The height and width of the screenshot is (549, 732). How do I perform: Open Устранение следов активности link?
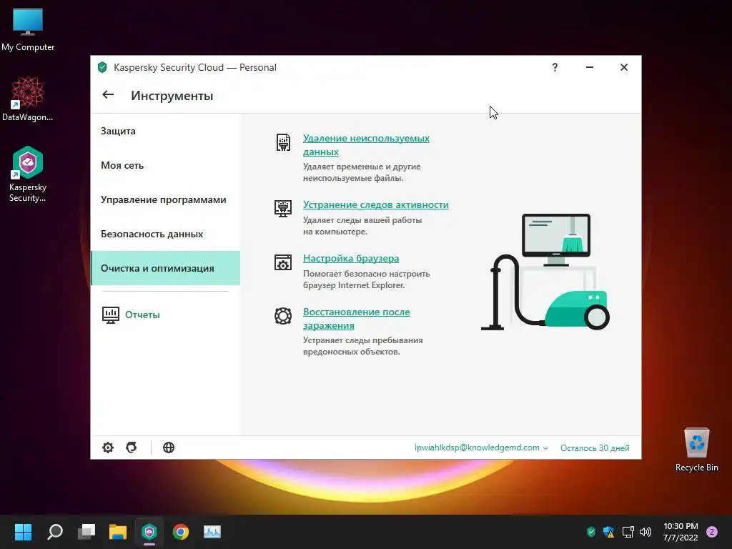(x=376, y=205)
